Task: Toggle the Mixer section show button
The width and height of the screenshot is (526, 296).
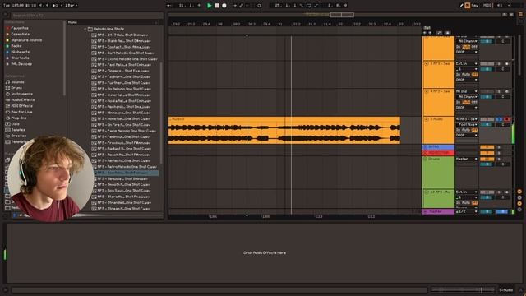Action: tap(519, 203)
